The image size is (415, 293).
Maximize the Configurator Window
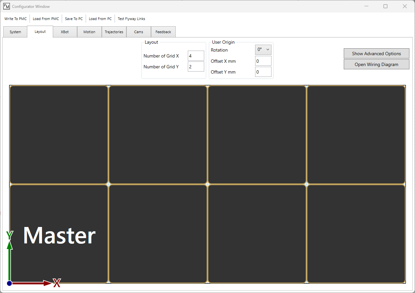(x=385, y=6)
